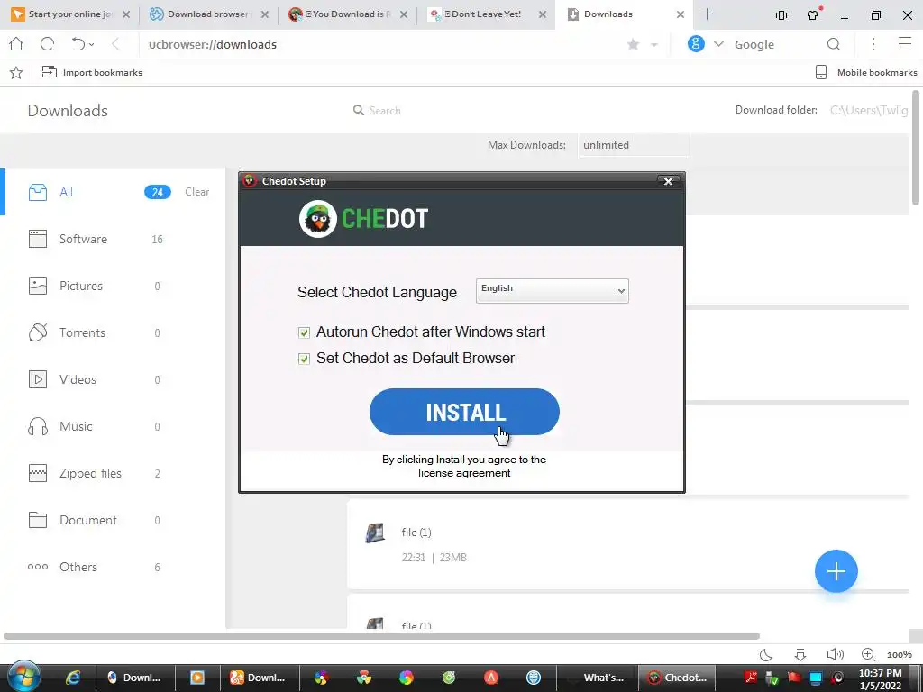923x692 pixels.
Task: Reload the page with the refresh icon
Action: (47, 44)
